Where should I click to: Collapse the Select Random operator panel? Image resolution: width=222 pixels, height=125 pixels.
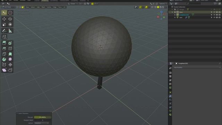tap(17, 114)
